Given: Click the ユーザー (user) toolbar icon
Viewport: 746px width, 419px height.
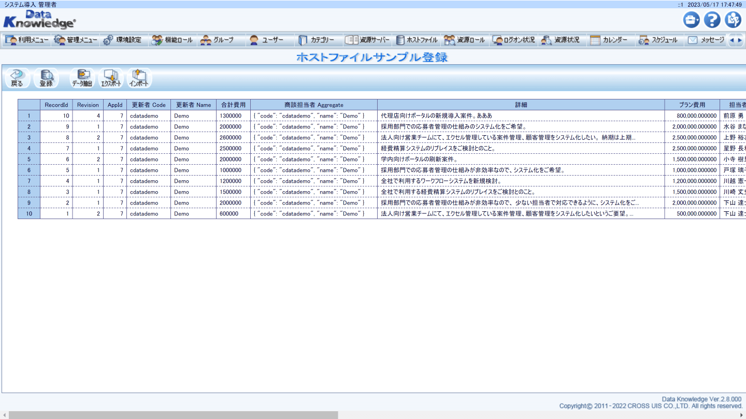Looking at the screenshot, I should click(267, 39).
